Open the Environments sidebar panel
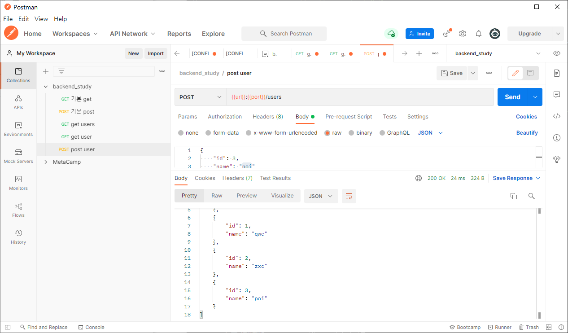568x333 pixels. [x=18, y=129]
